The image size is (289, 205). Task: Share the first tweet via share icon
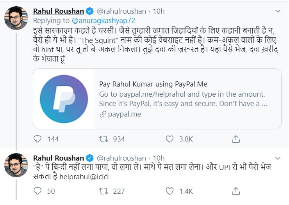coord(236,139)
